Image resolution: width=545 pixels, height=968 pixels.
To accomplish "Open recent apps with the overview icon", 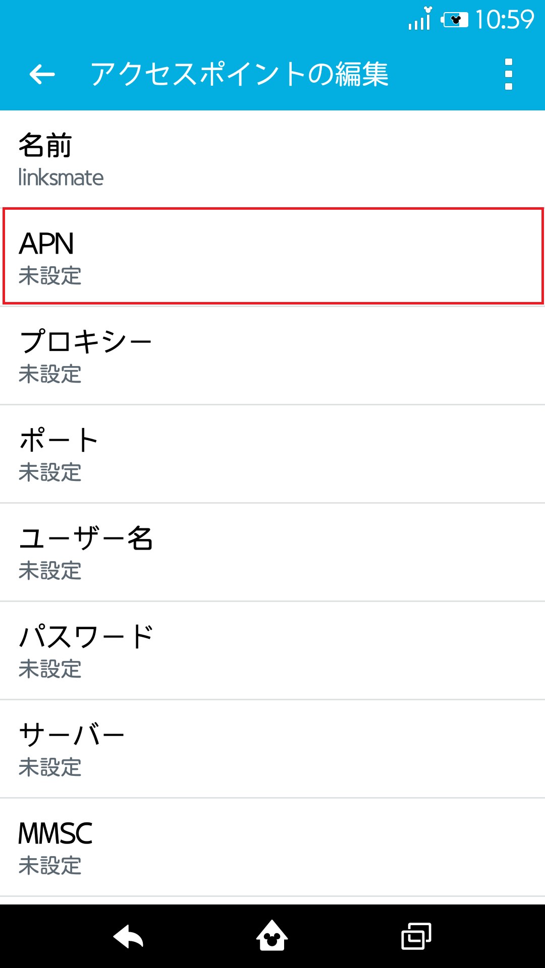I will [416, 936].
